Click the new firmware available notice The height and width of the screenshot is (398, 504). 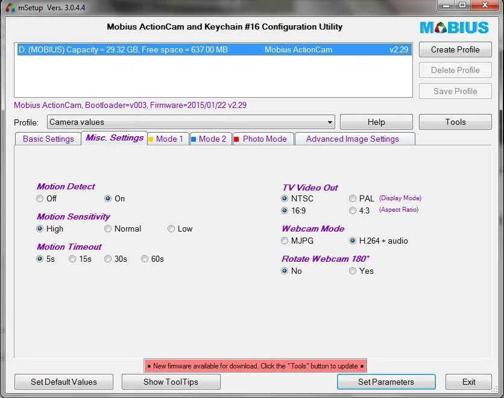(x=255, y=366)
